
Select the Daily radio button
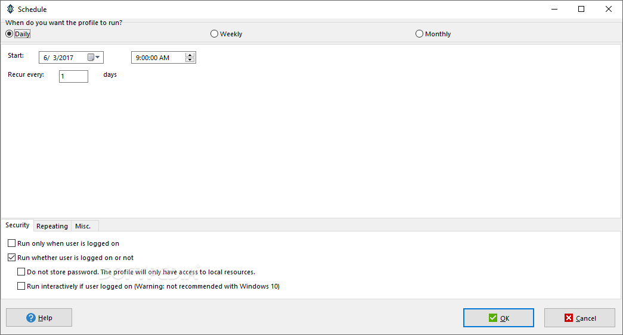click(9, 34)
